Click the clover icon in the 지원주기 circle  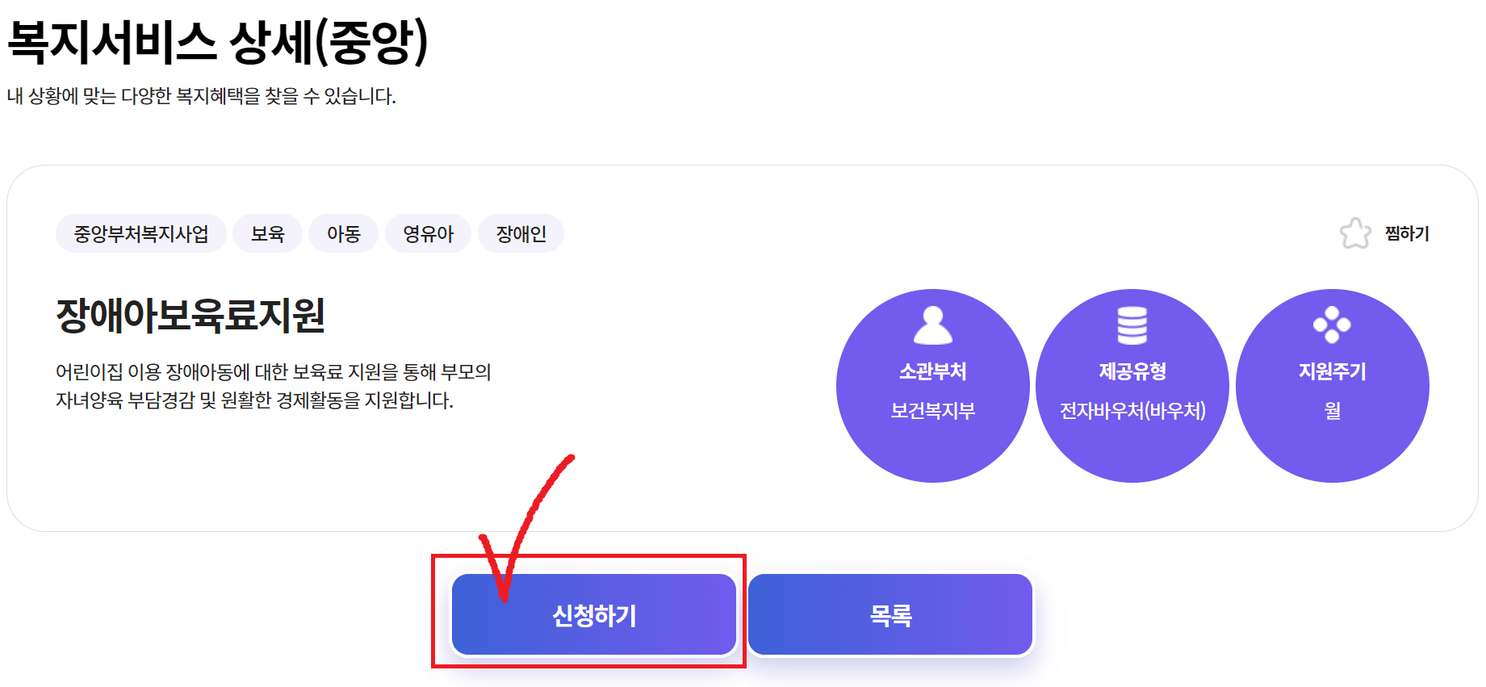click(x=1333, y=325)
